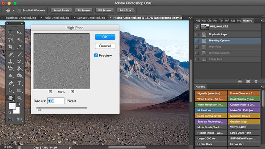265x149 pixels.
Task: Click the Radius slider handle
Action: coord(39,109)
